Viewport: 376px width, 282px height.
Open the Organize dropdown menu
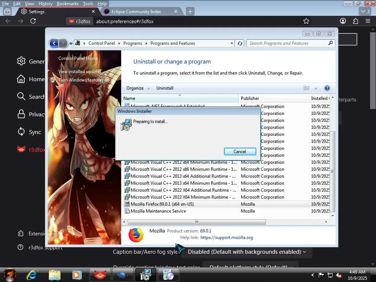137,88
